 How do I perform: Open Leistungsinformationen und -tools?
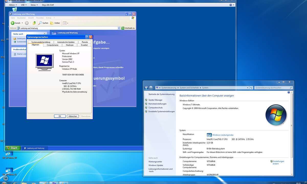click(x=160, y=170)
